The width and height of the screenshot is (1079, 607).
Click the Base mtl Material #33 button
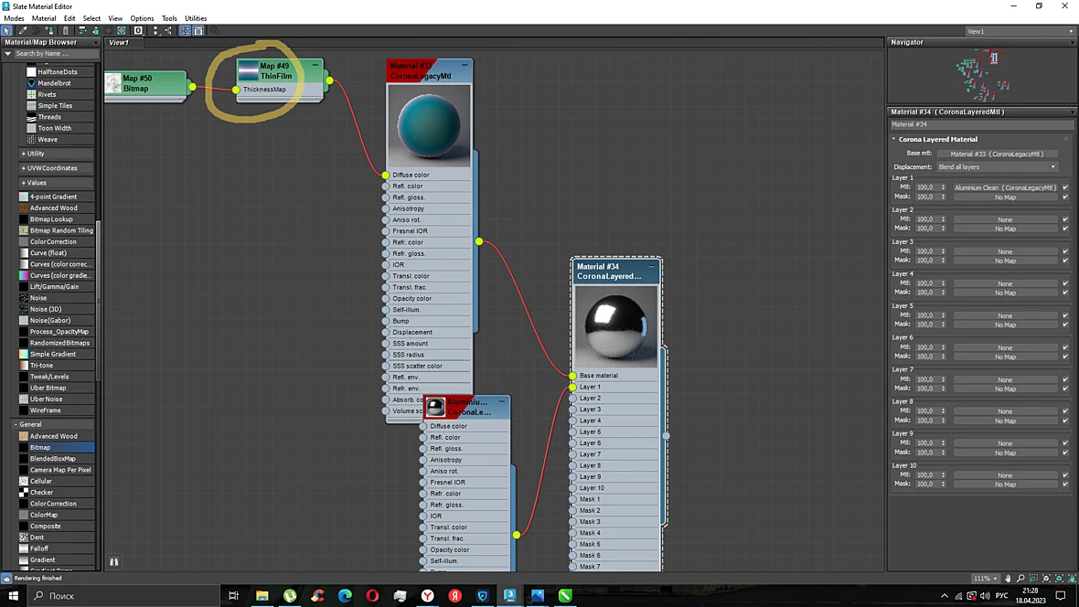(x=997, y=154)
